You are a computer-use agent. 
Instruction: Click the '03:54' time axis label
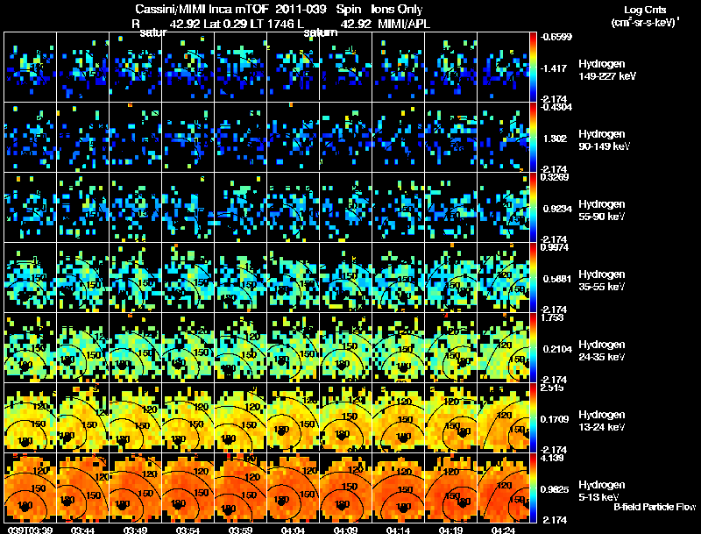pos(188,530)
